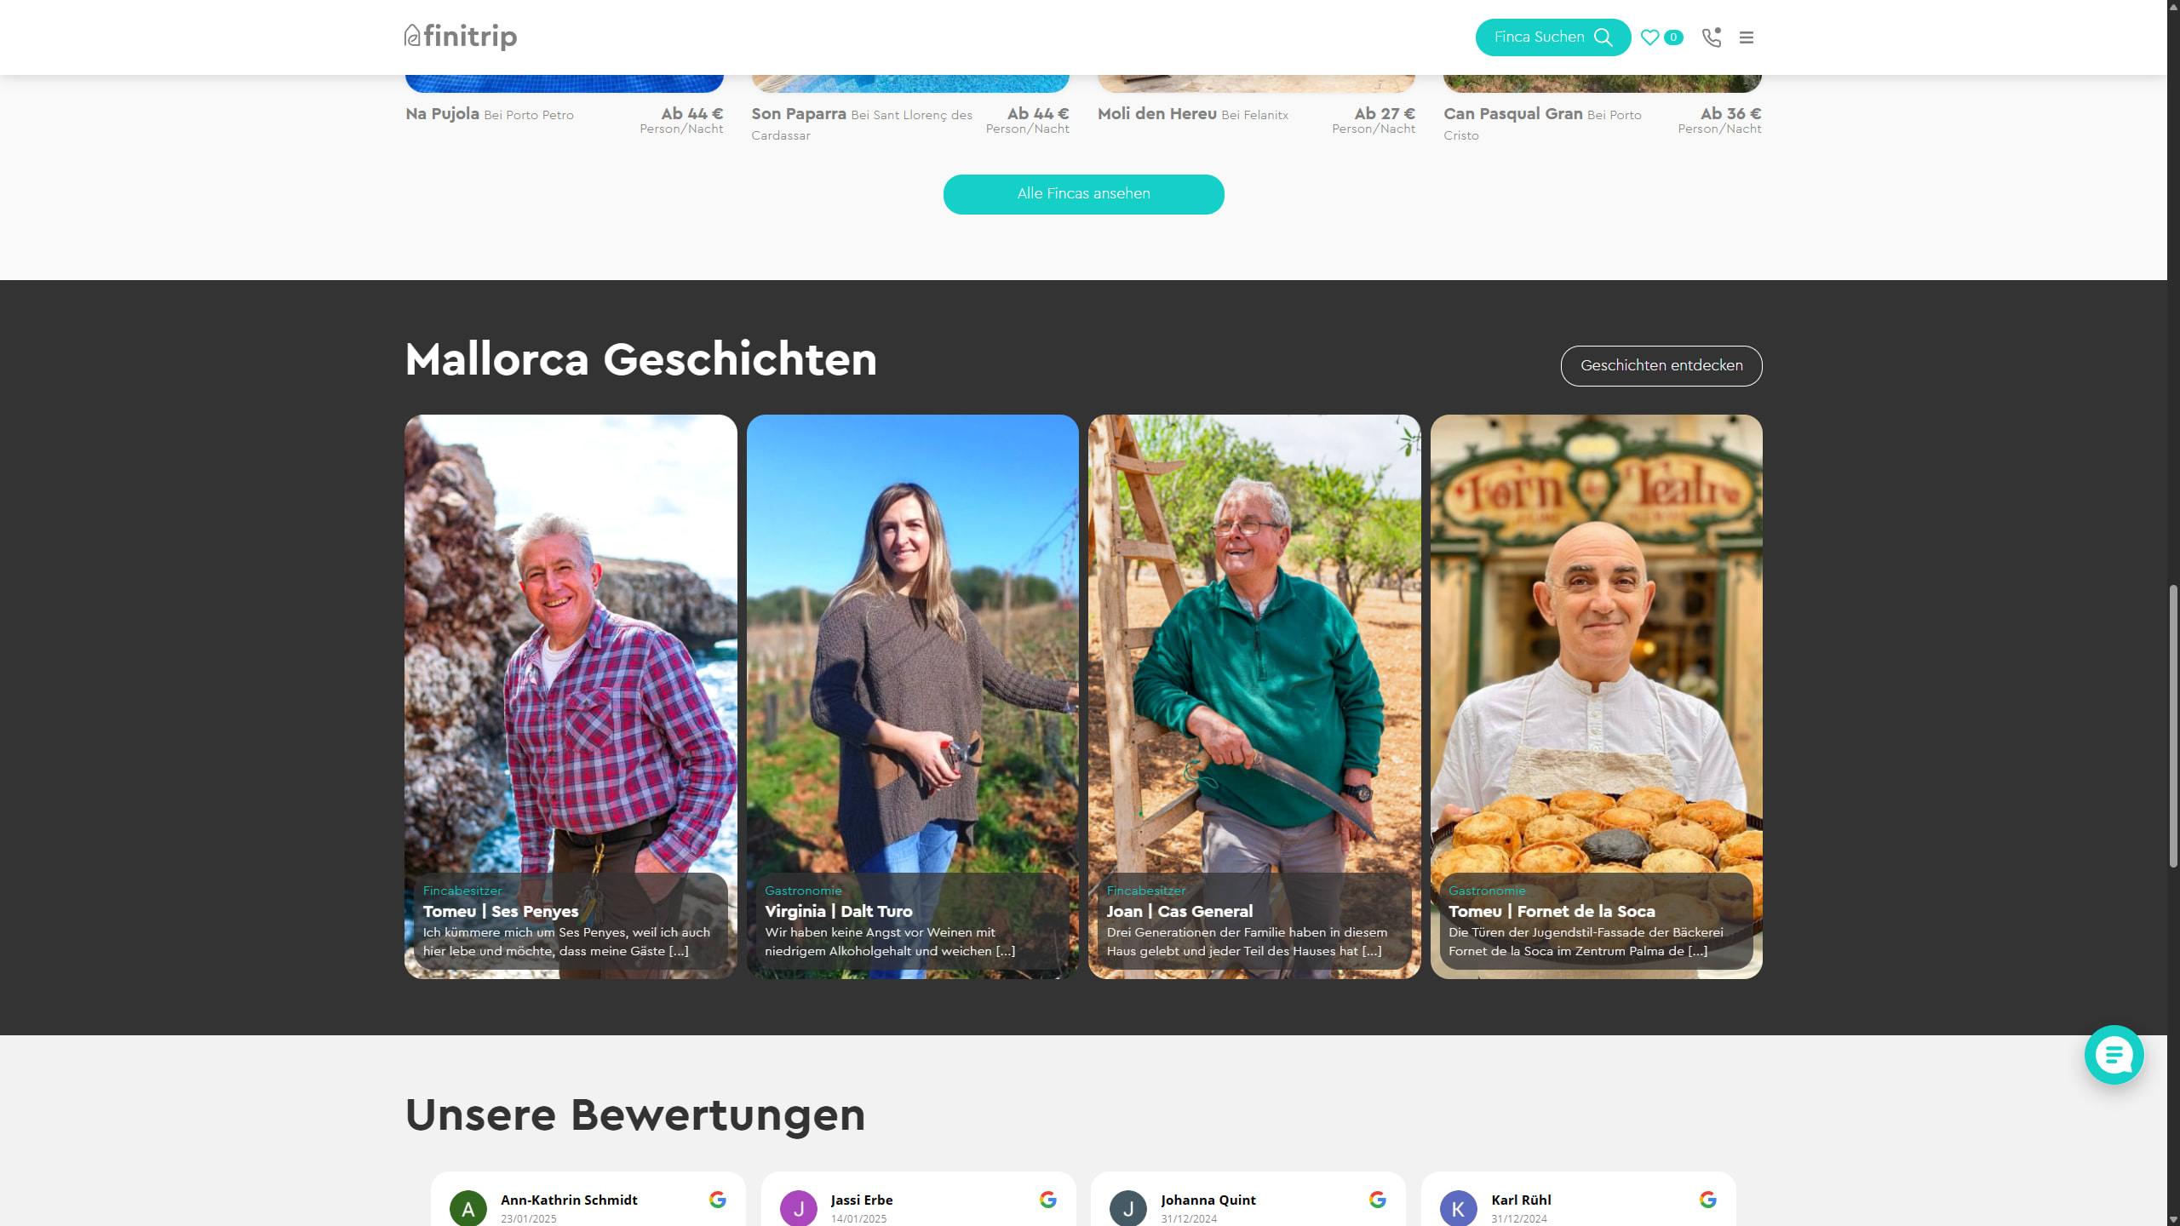
Task: Click the finitrip logo
Action: coord(461,37)
